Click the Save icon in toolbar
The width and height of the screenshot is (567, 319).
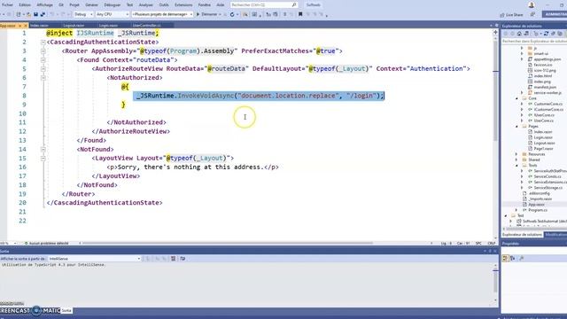[35, 14]
